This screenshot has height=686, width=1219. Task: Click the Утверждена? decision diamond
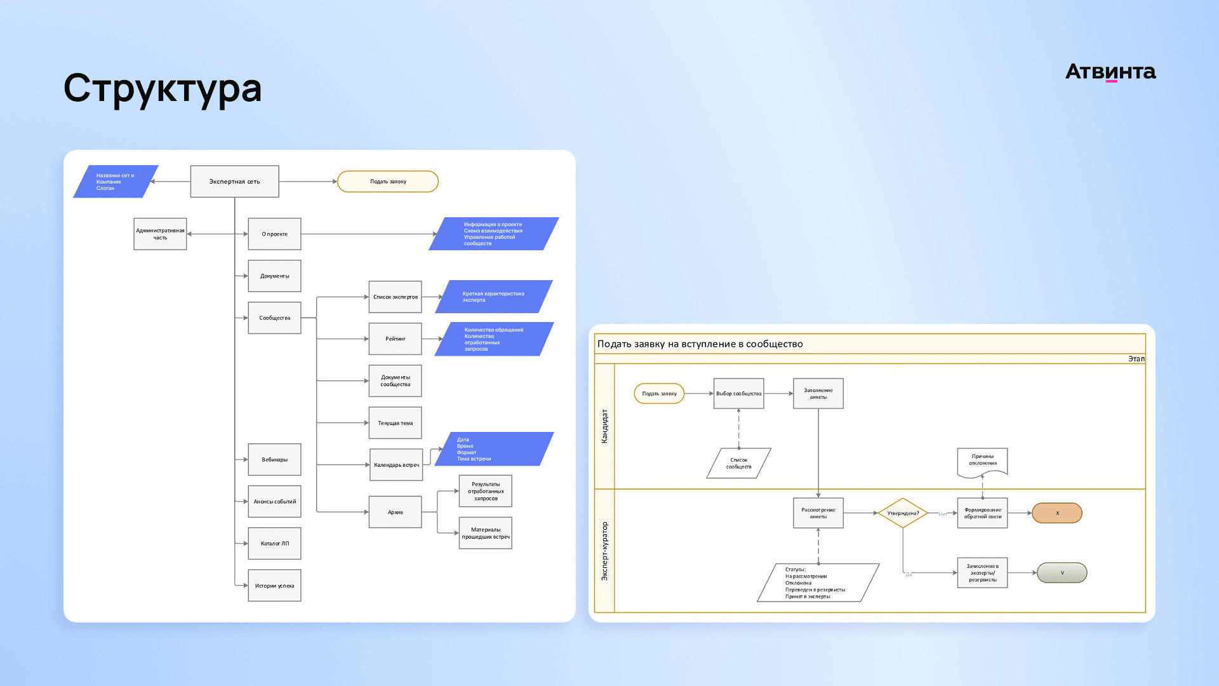pyautogui.click(x=903, y=513)
